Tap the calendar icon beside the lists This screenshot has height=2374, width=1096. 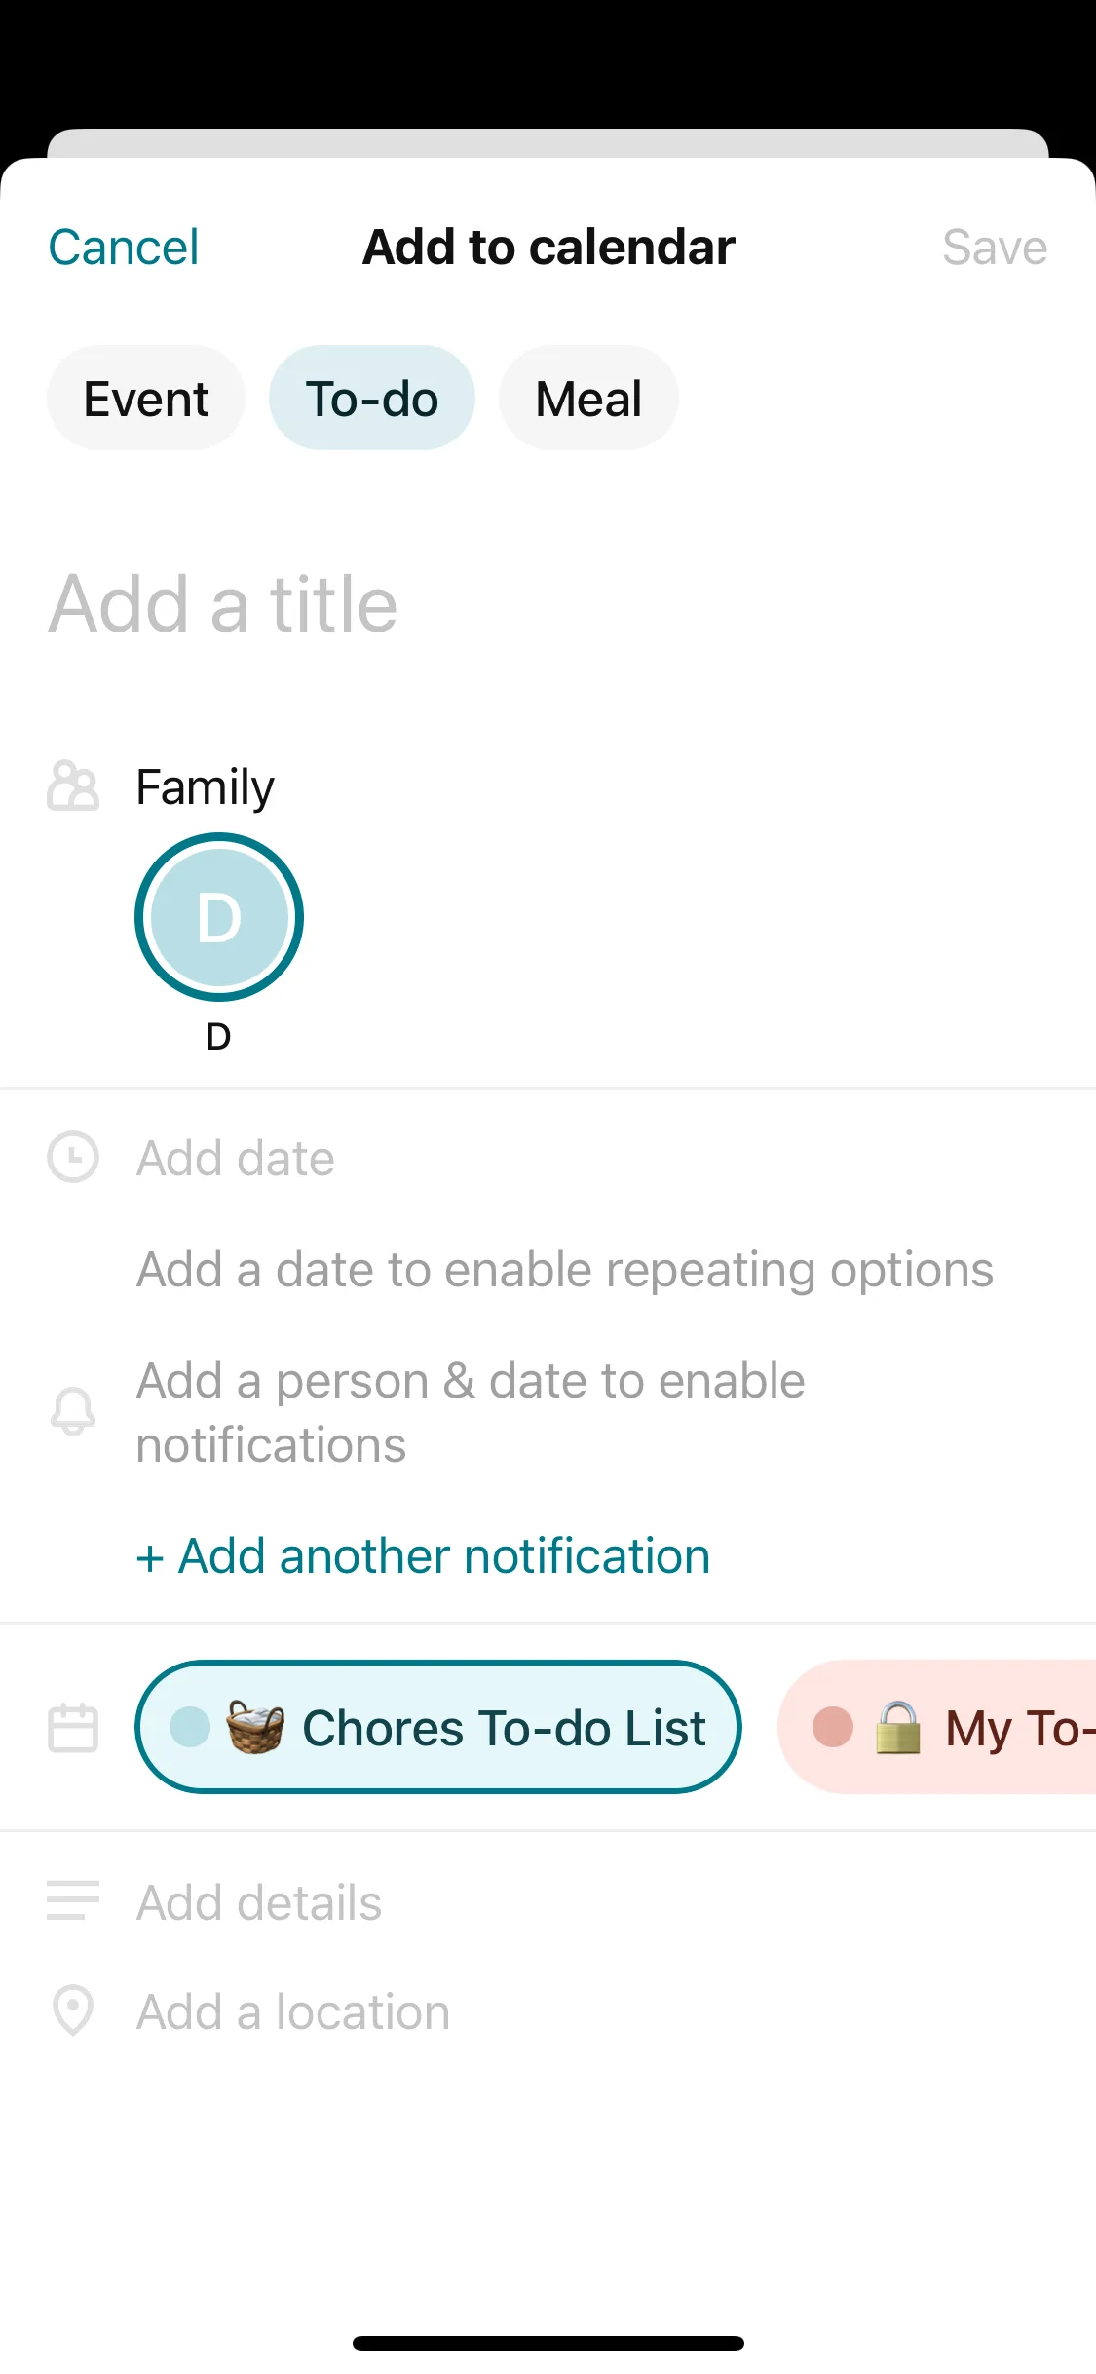(73, 1728)
